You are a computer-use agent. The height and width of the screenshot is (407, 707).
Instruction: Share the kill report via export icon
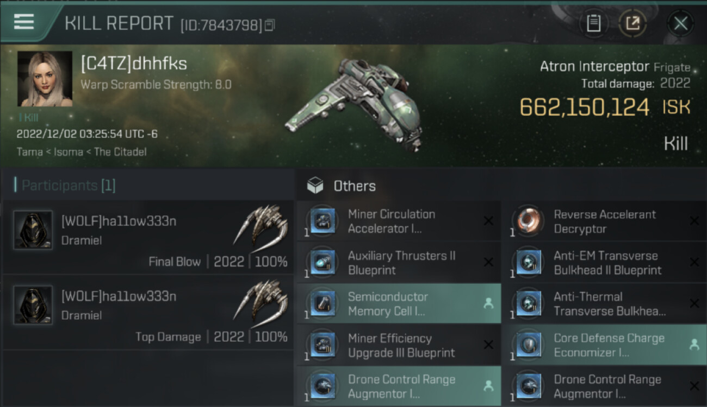[x=632, y=23]
